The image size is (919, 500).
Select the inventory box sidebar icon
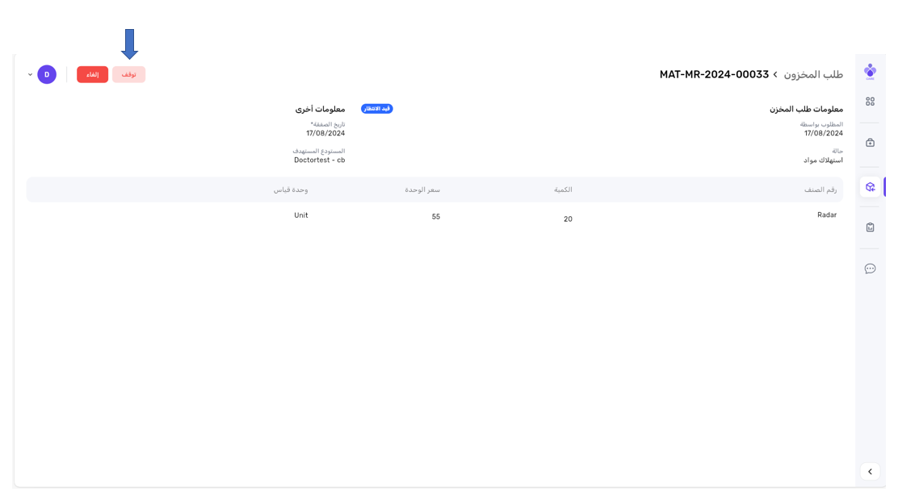pyautogui.click(x=870, y=187)
